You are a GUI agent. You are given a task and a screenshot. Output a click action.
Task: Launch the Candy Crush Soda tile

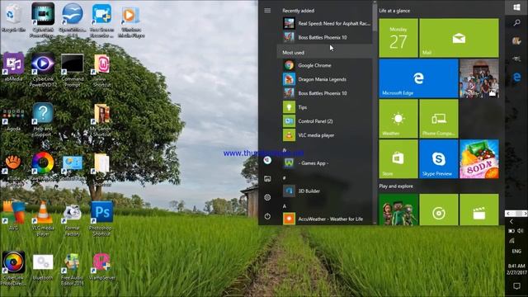(479, 159)
